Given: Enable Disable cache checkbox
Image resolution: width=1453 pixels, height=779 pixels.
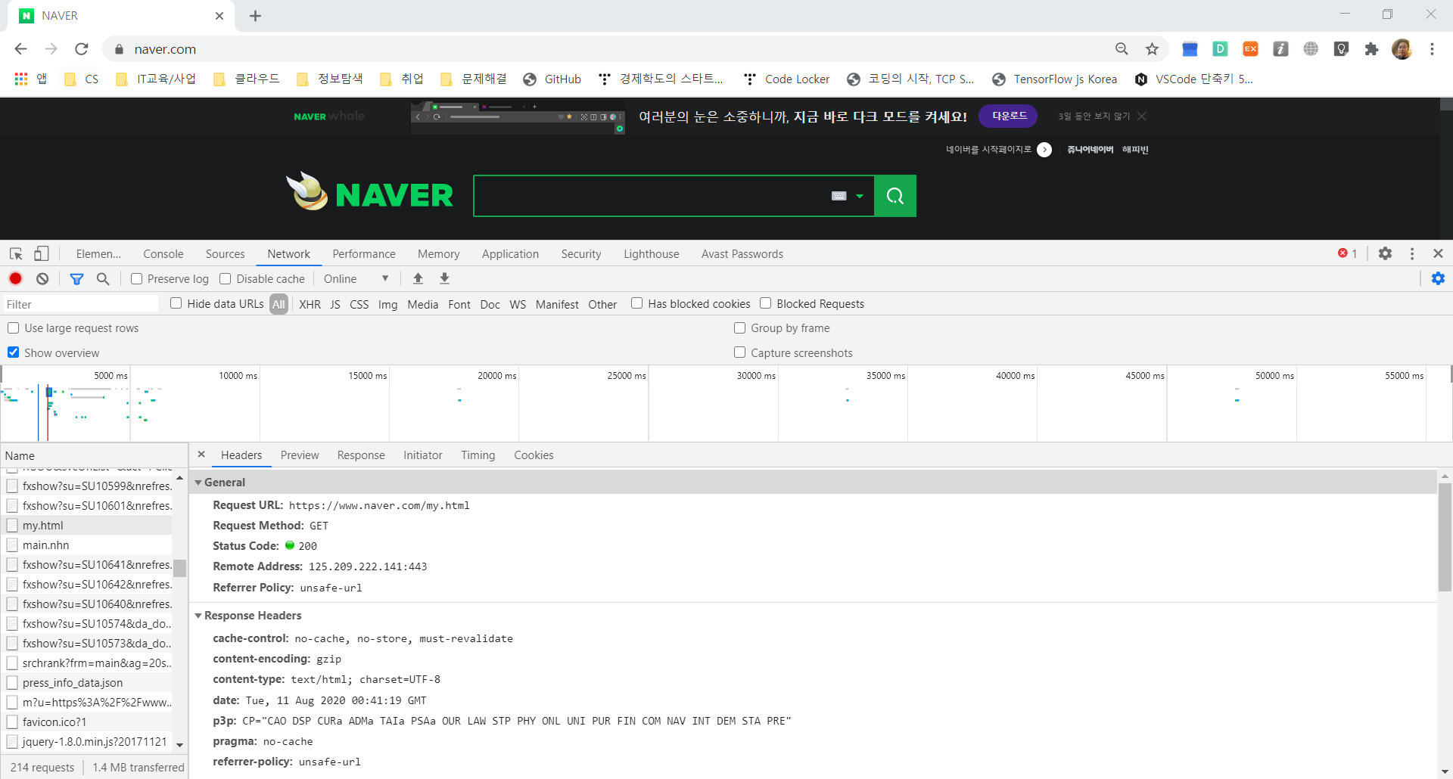Looking at the screenshot, I should tap(225, 279).
